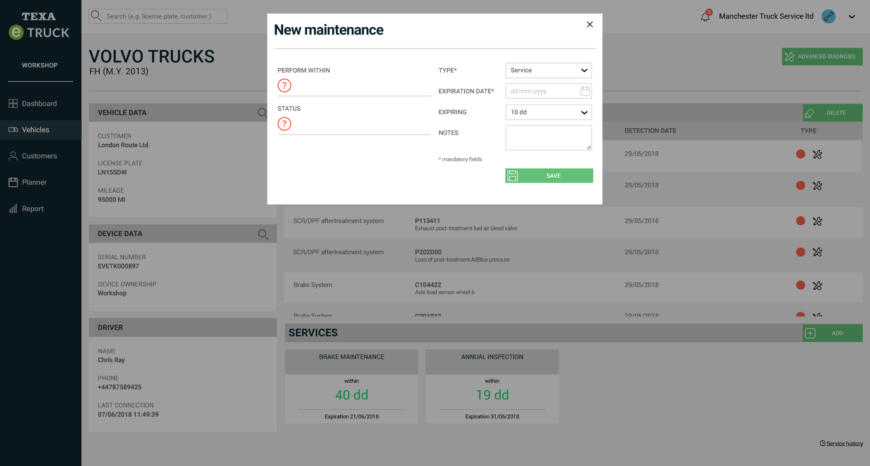The image size is (870, 466).
Task: Click wrench icon in C104422 fault row
Action: coord(817,286)
